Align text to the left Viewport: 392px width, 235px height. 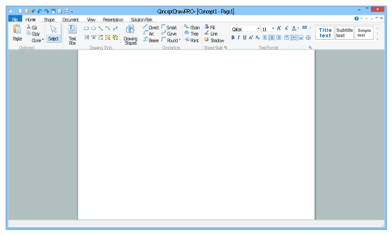(x=265, y=37)
